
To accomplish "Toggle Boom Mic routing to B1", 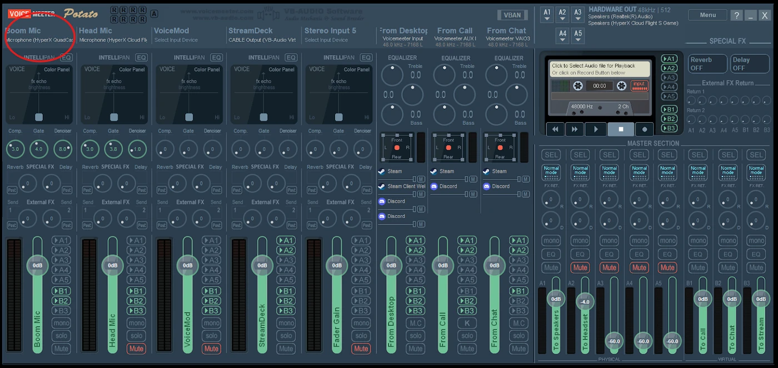I will [62, 291].
